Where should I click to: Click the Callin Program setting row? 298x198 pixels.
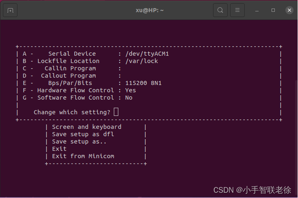[72, 68]
